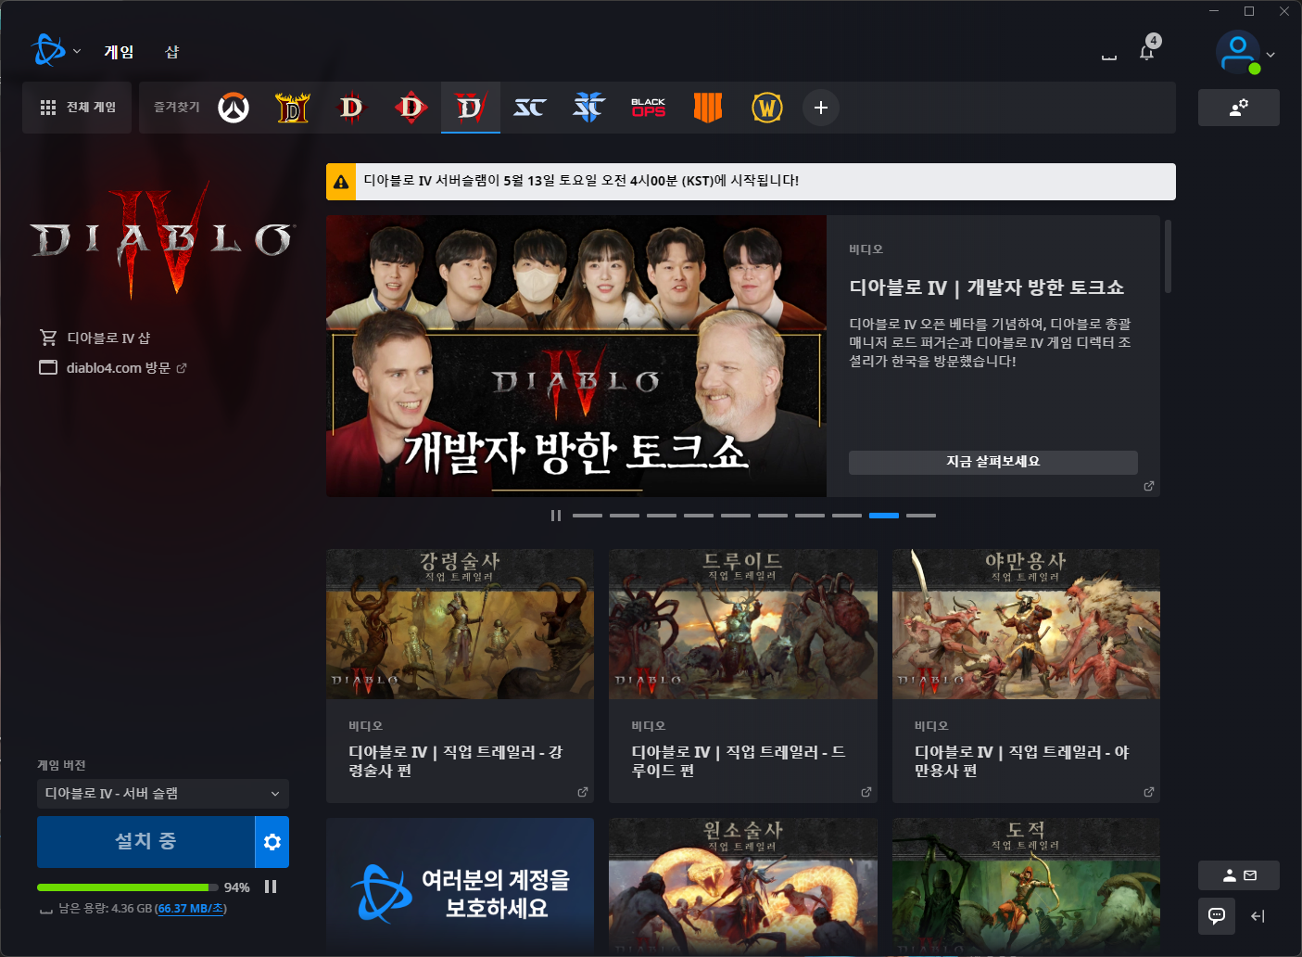Click 직업 트레일러 - 드루이드 편 title
1302x957 pixels.
739,761
